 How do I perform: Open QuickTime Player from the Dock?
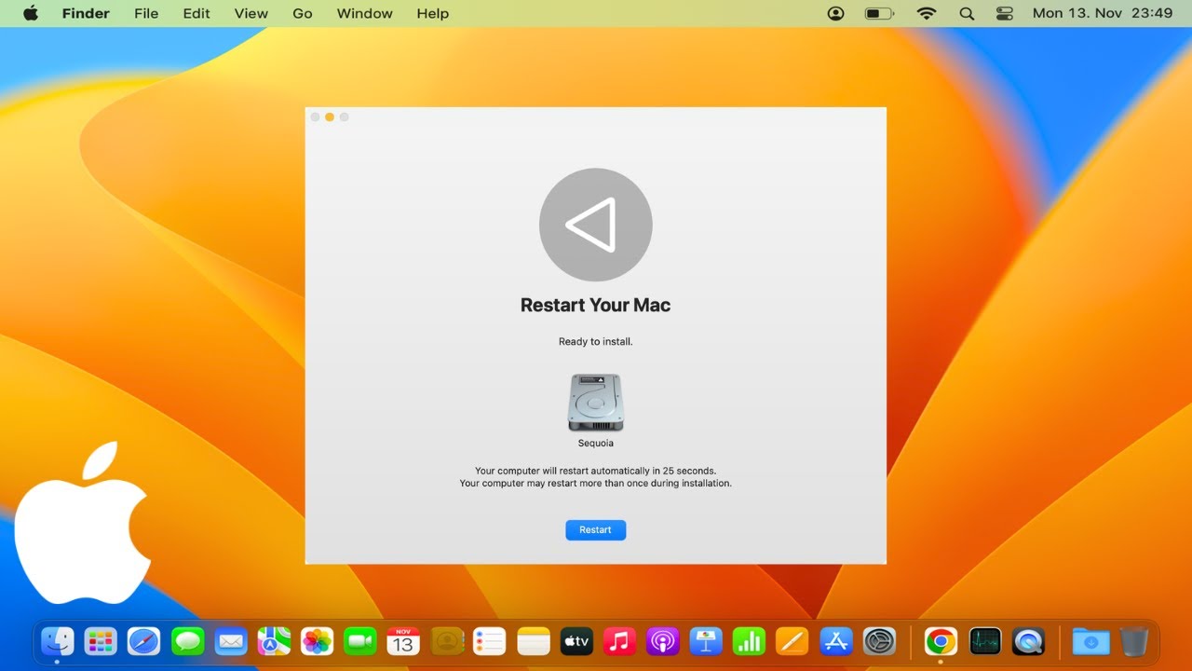pos(1028,641)
